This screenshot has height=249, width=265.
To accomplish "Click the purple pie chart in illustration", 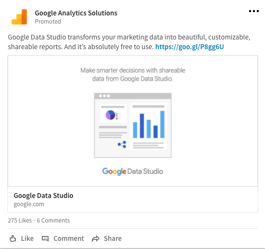I will click(111, 115).
